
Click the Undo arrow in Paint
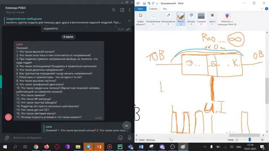149,3
